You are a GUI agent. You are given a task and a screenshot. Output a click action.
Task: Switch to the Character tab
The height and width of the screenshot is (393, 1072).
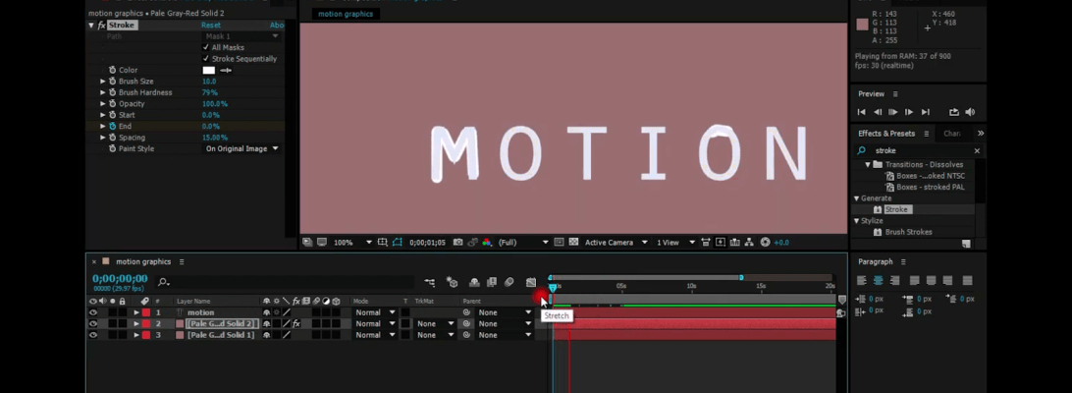pyautogui.click(x=951, y=134)
